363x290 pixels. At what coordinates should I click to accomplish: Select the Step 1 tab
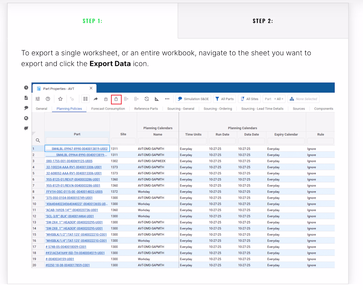[x=93, y=21]
